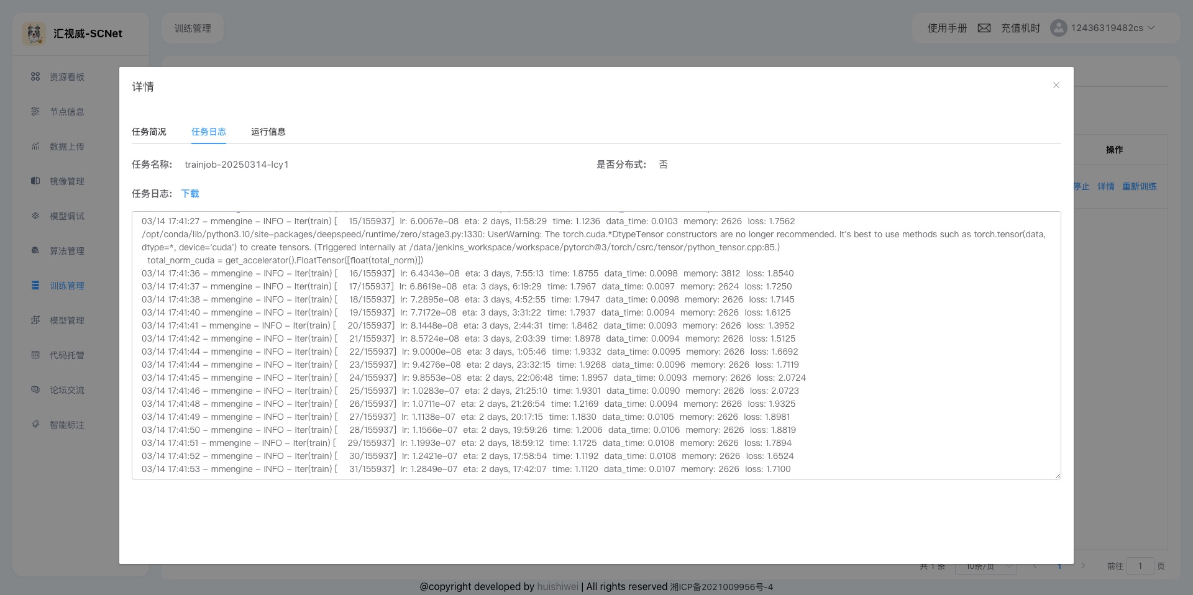The width and height of the screenshot is (1193, 595).
Task: Click the 节点信息 node info icon
Action: tap(35, 111)
